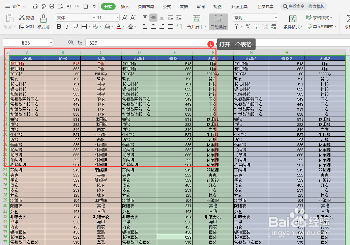Expand the font name 宋体 dropdown
This screenshot has width=350, height=245.
tap(94, 18)
